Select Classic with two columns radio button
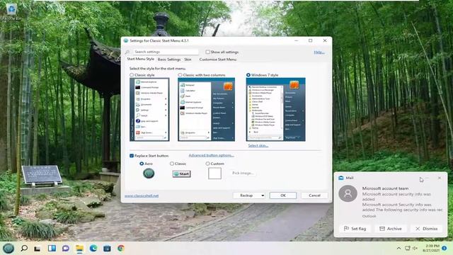 click(x=180, y=75)
